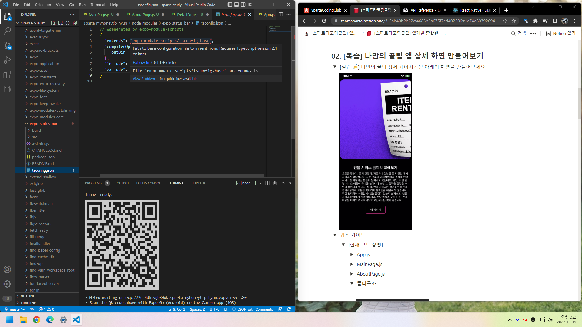This screenshot has height=327, width=582.
Task: Click master branch in status bar
Action: pos(15,309)
